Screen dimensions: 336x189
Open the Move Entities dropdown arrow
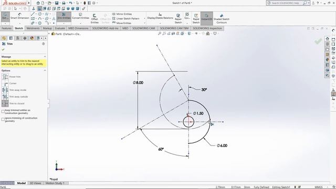coord(144,23)
